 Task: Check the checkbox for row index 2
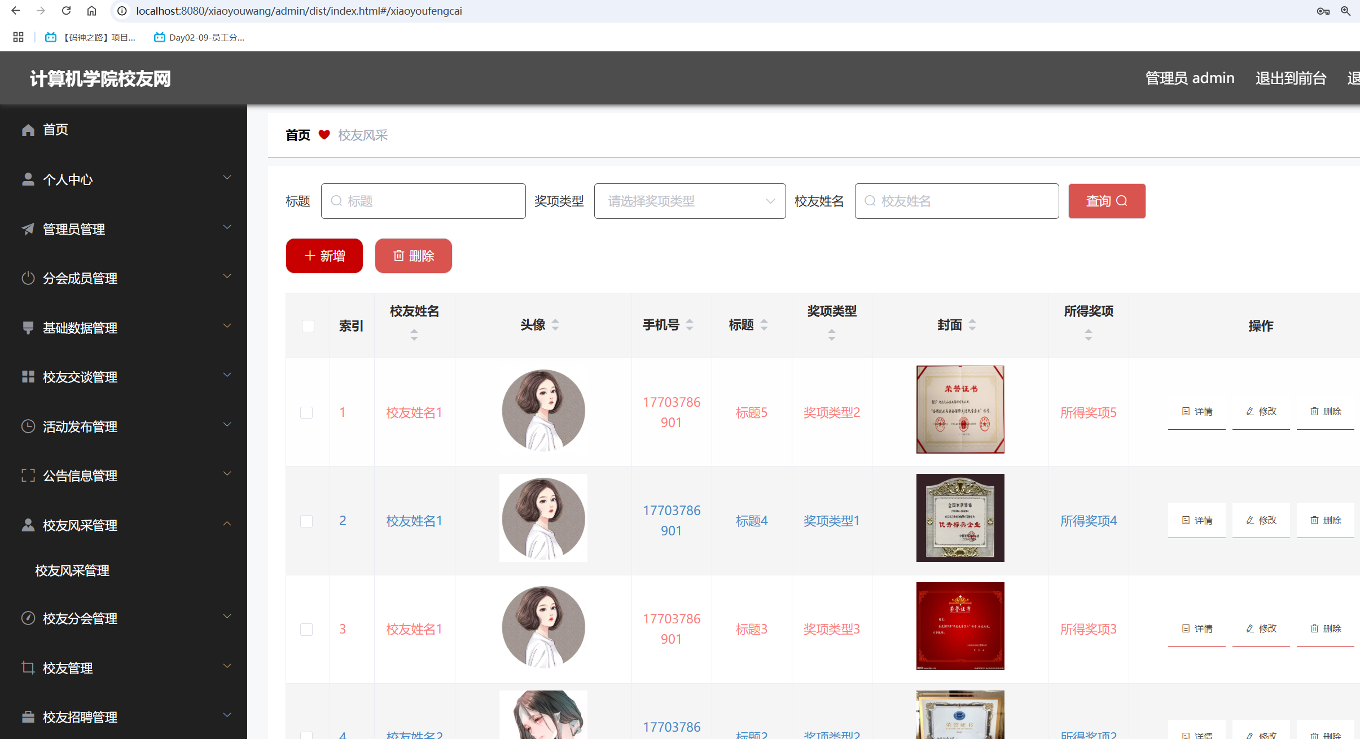click(306, 521)
